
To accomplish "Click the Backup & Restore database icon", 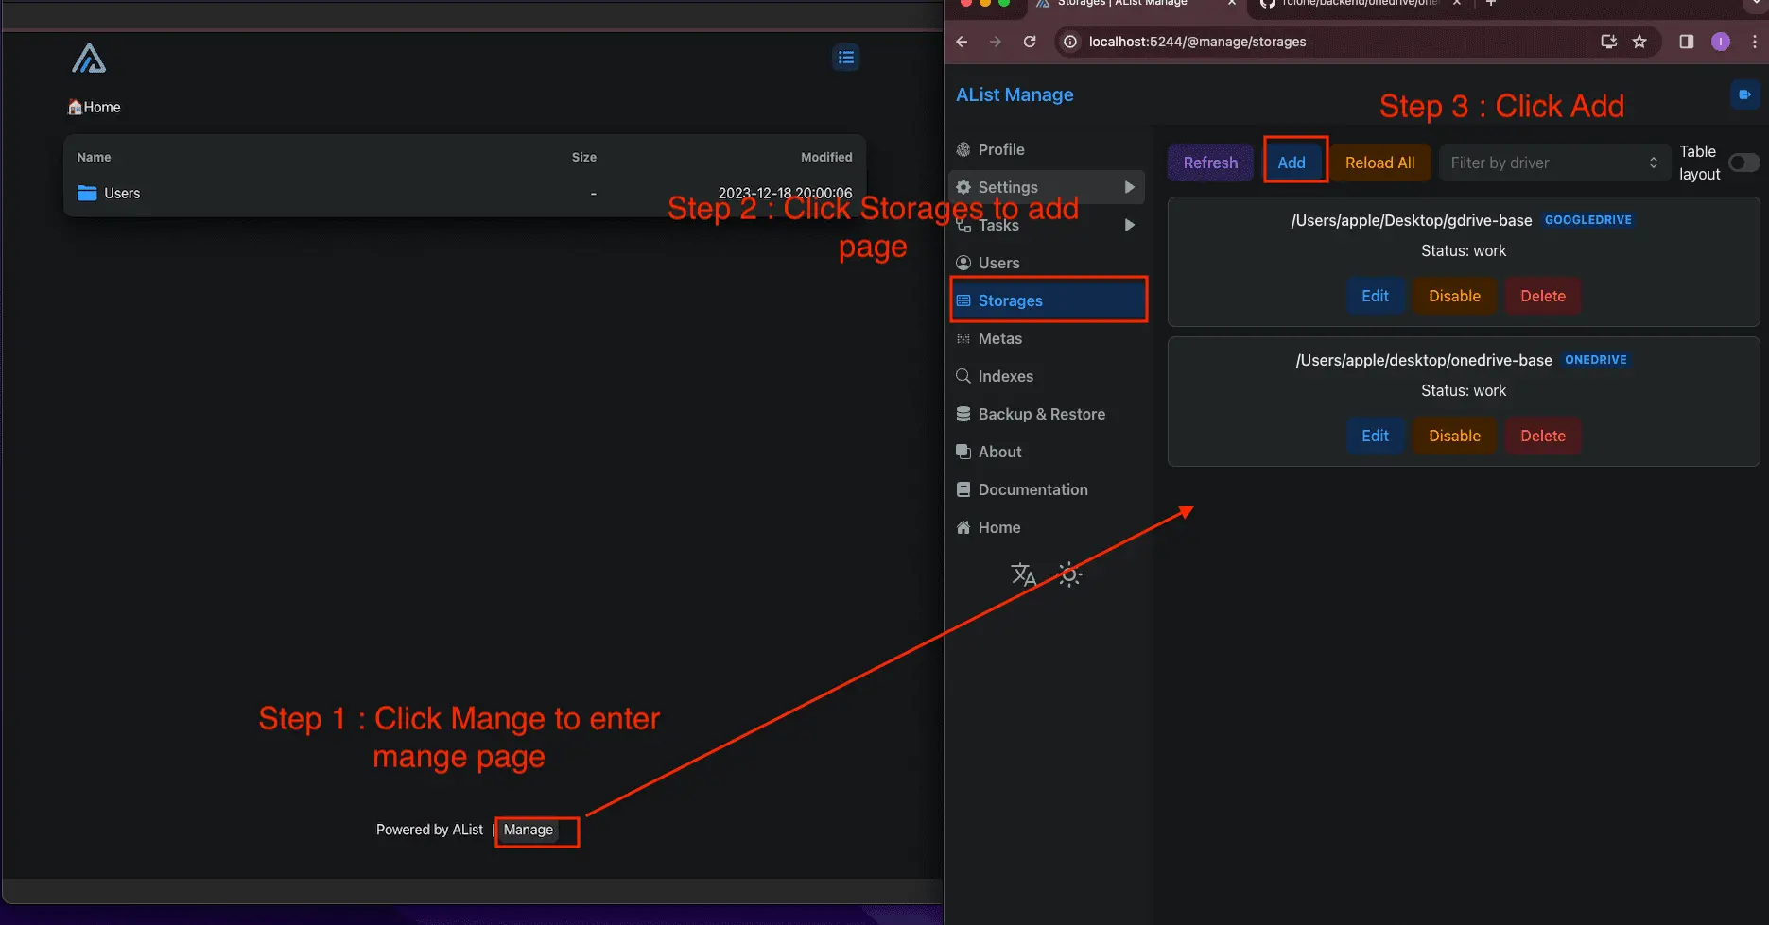I will [963, 414].
